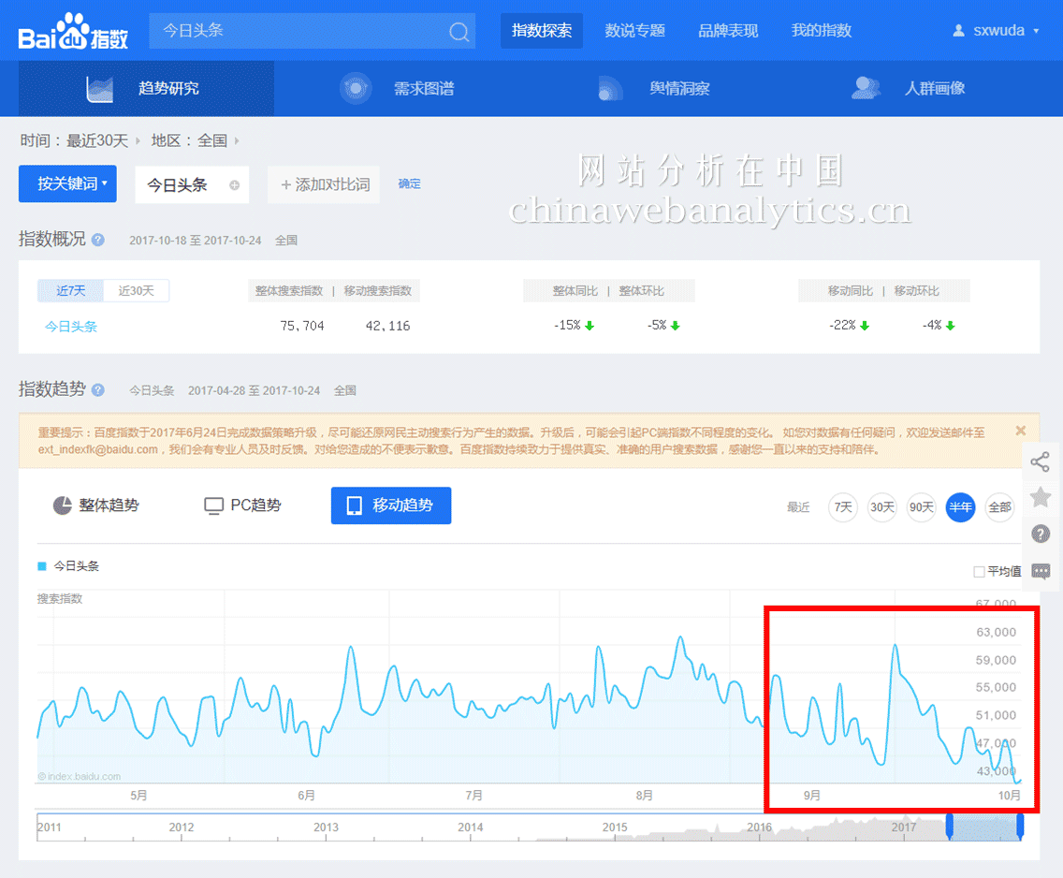Close the orange notice banner
1063x878 pixels.
(x=1020, y=431)
